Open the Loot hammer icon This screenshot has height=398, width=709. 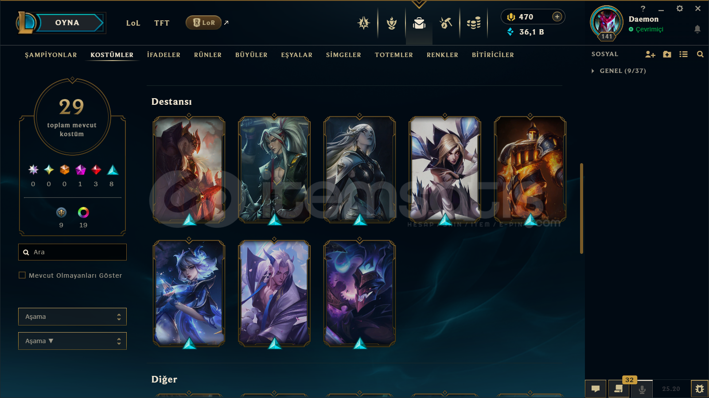[x=446, y=23]
